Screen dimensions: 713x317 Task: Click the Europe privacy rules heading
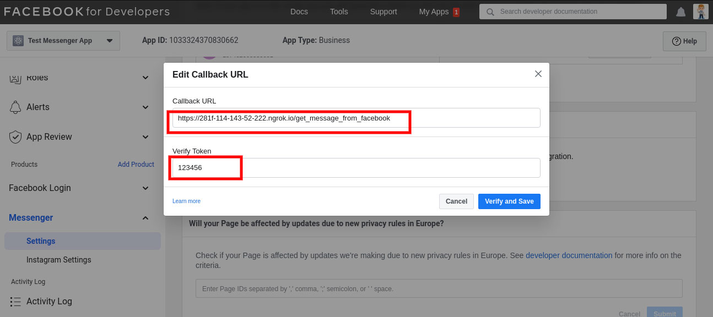click(x=316, y=223)
